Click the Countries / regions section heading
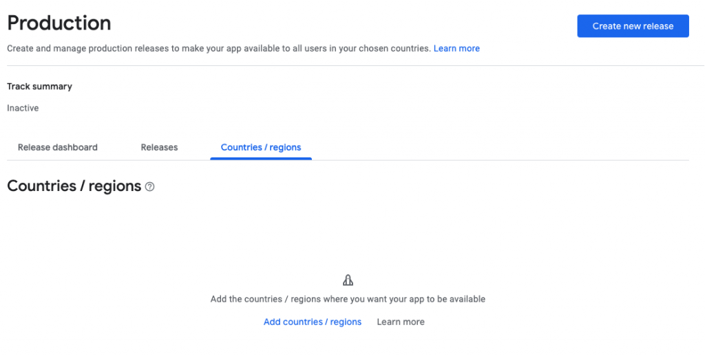Viewport: 705px width, 356px height. (74, 186)
